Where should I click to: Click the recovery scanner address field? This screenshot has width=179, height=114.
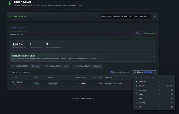(x=126, y=16)
